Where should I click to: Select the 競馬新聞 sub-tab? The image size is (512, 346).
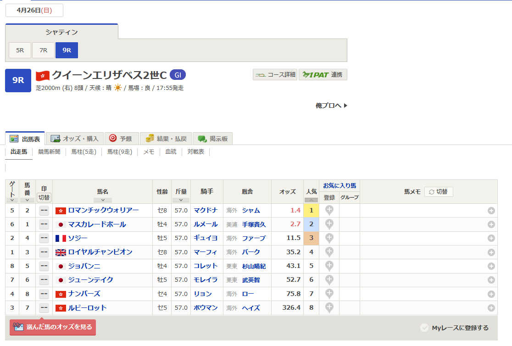49,151
